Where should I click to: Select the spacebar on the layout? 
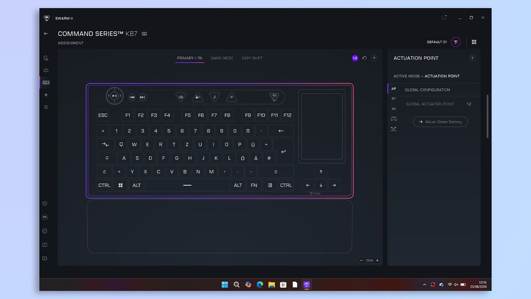[x=187, y=185]
